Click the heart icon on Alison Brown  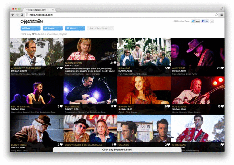[115, 63]
